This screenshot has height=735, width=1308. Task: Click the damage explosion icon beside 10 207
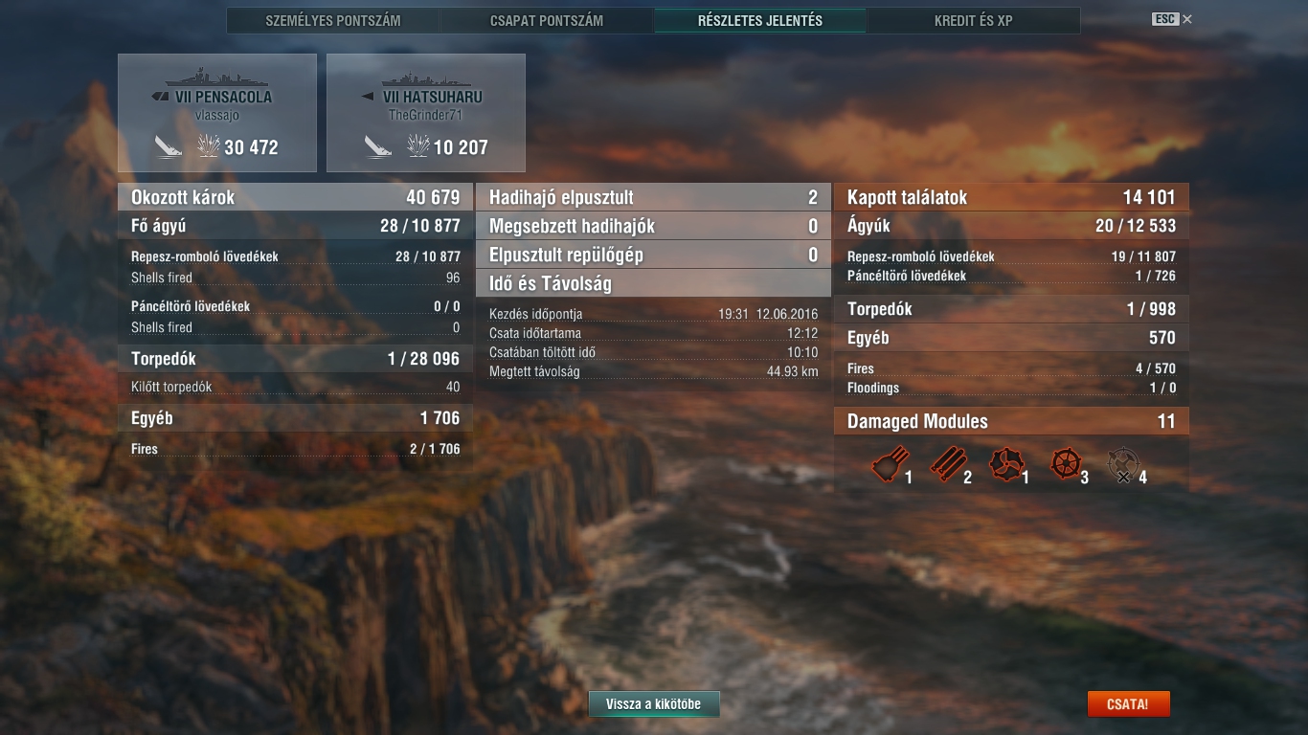tap(417, 146)
